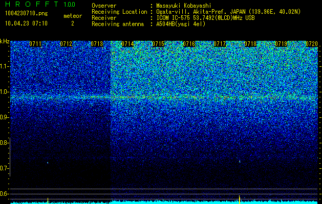The width and height of the screenshot is (322, 204).
Task: Click the meteor echo dot after 0711
Action: 48,163
